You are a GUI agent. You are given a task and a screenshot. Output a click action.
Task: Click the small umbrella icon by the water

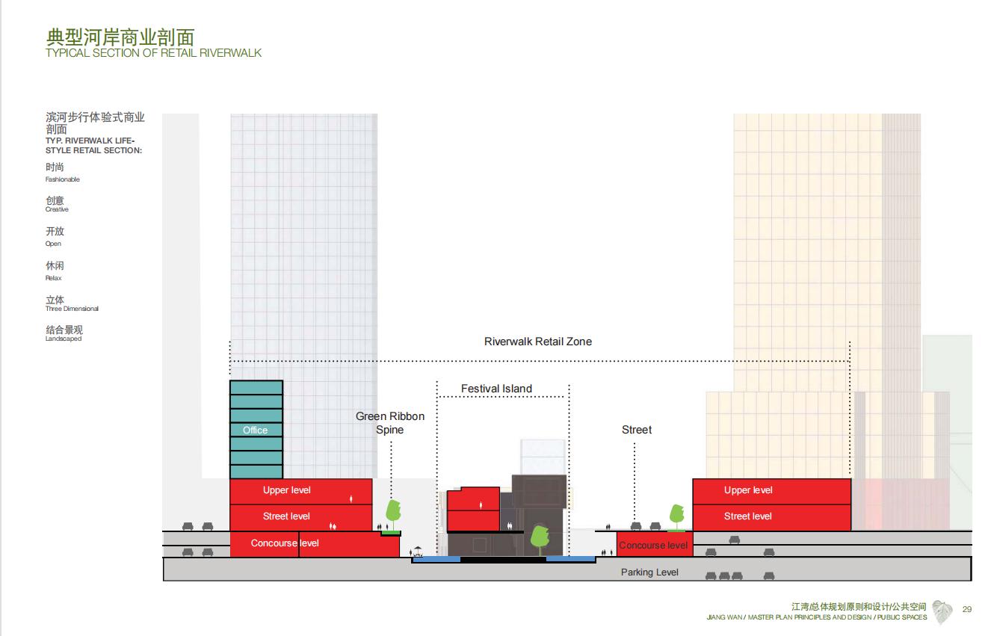419,552
